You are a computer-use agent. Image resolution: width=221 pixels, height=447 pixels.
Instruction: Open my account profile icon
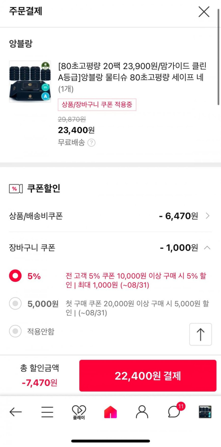[x=142, y=412]
